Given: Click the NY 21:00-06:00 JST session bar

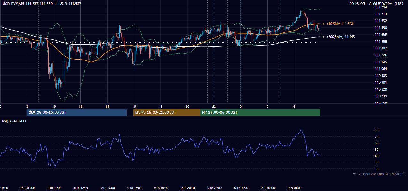Looking at the screenshot, I should 260,112.
